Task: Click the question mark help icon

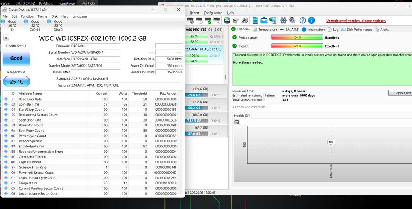Action: pos(302,21)
